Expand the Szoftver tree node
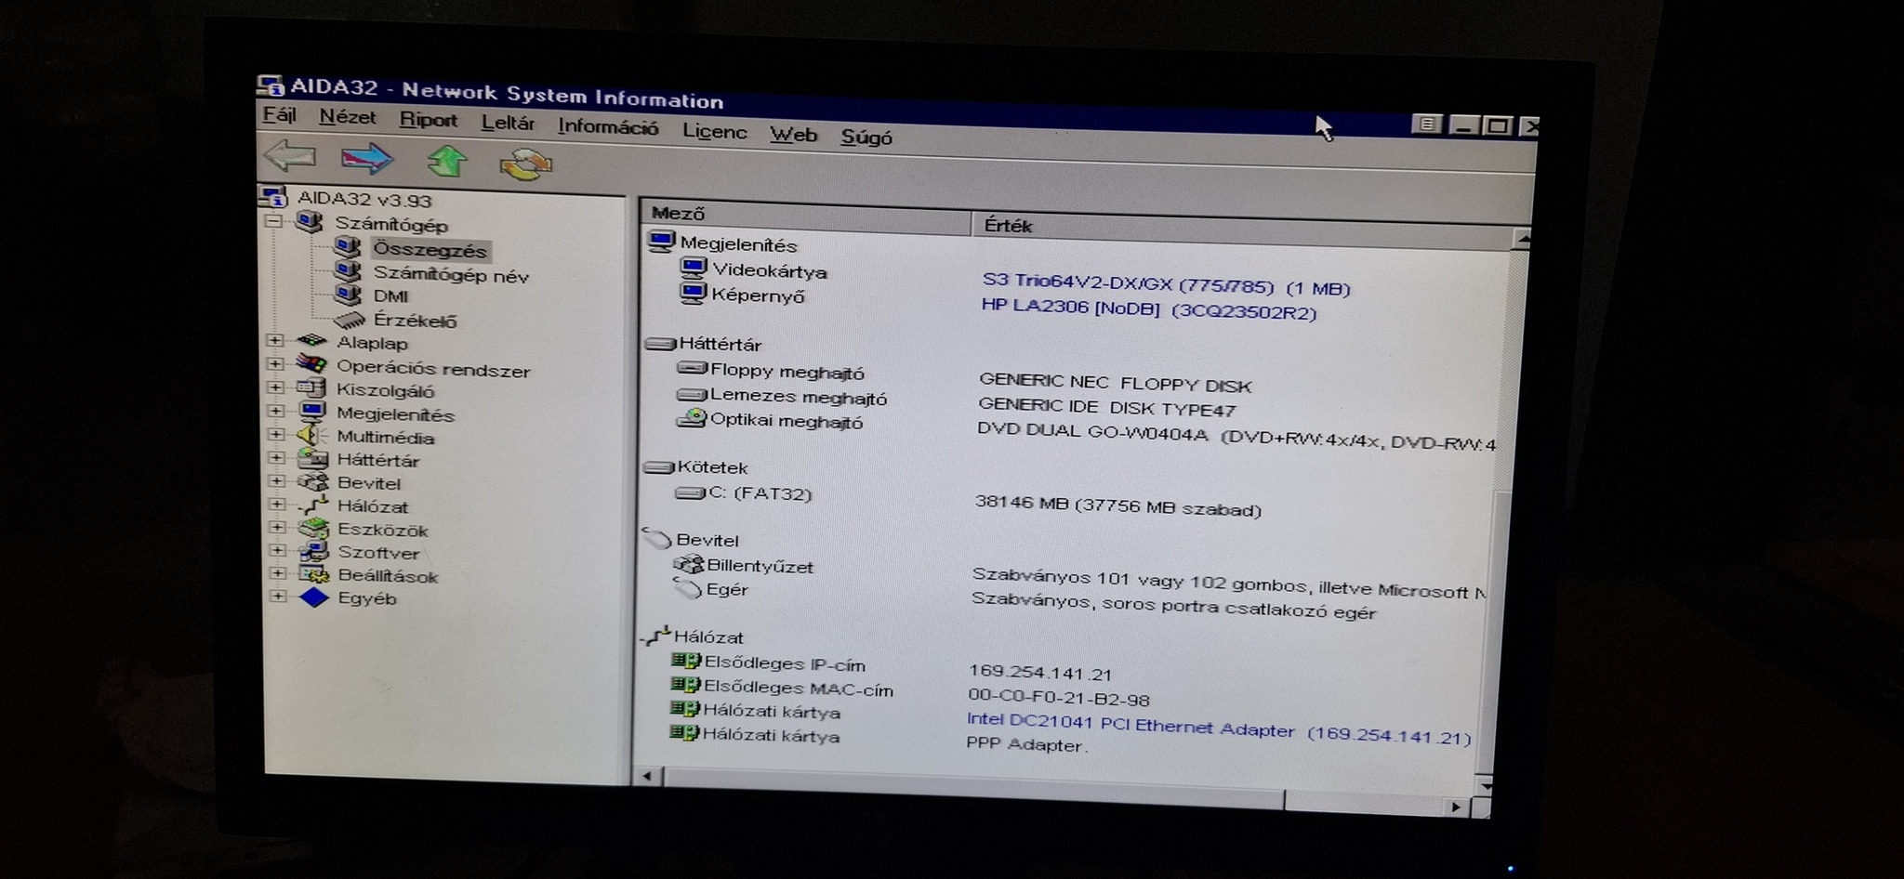 277,550
